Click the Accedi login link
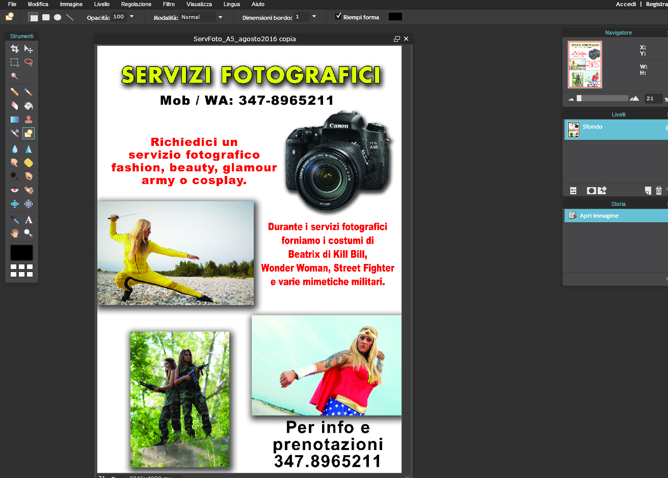The image size is (668, 478). coord(626,4)
